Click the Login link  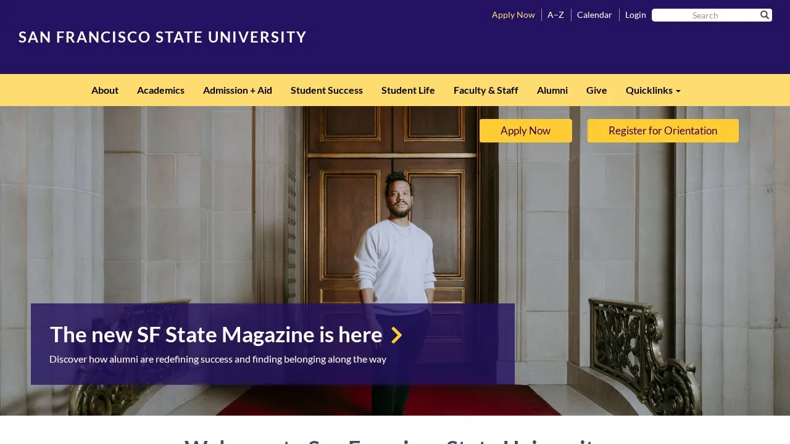pos(636,15)
